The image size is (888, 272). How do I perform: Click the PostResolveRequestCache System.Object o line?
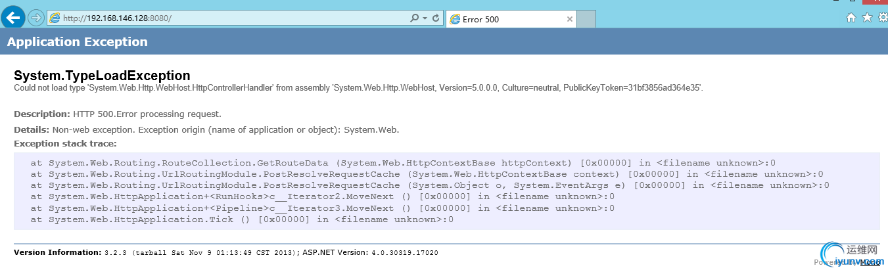pos(430,185)
